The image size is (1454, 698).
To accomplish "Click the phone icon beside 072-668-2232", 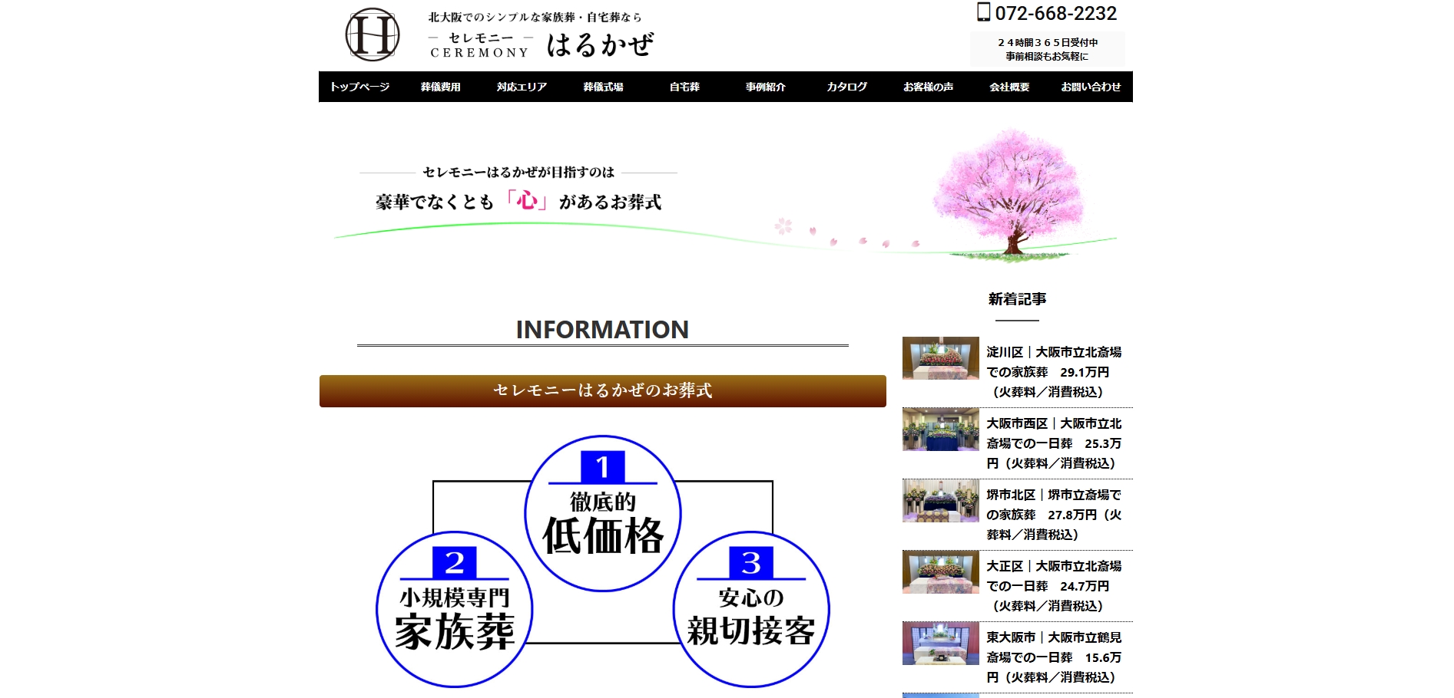I will (983, 12).
